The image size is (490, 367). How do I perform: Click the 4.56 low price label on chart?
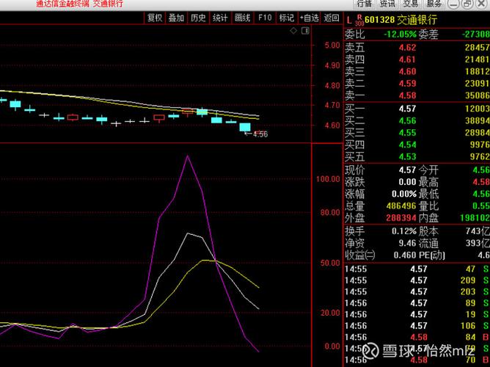click(x=260, y=134)
